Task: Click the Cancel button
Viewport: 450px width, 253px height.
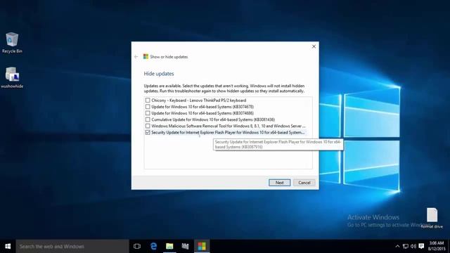Action: point(304,183)
